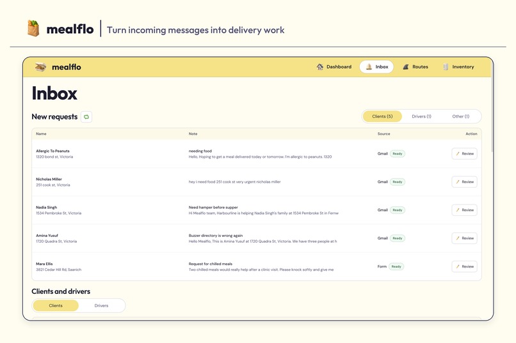Select Clients under Clients and drivers

(56, 305)
